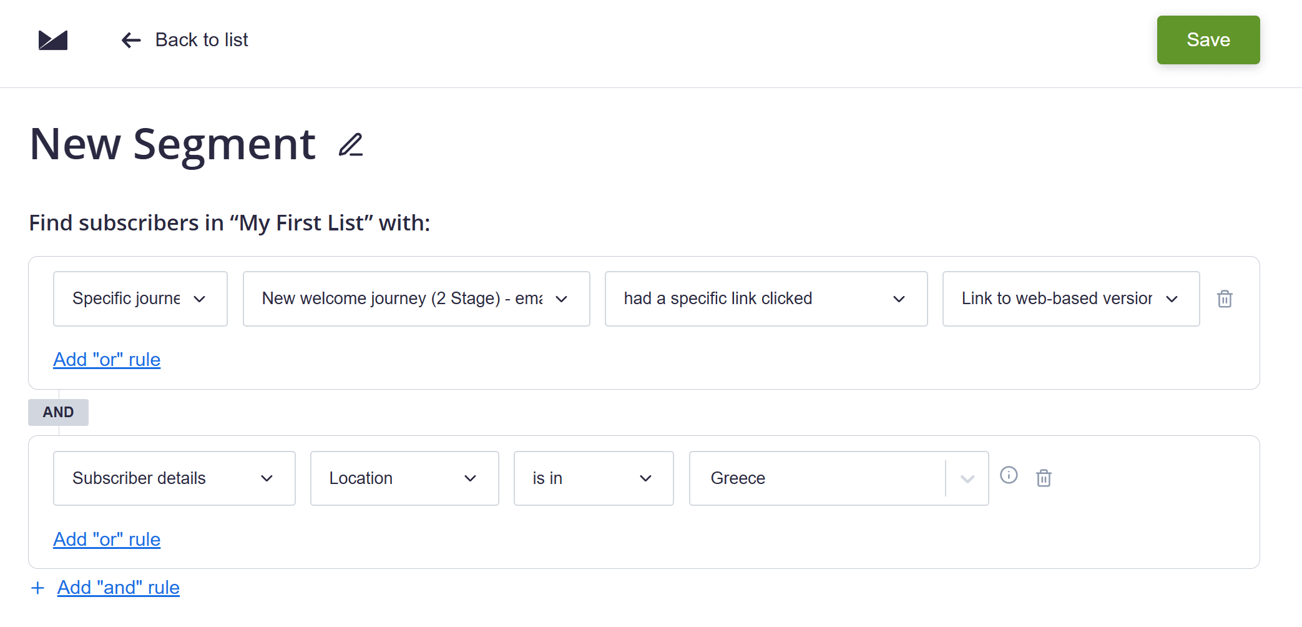The width and height of the screenshot is (1302, 627).
Task: Add "or" rule under journey condition
Action: 107,360
